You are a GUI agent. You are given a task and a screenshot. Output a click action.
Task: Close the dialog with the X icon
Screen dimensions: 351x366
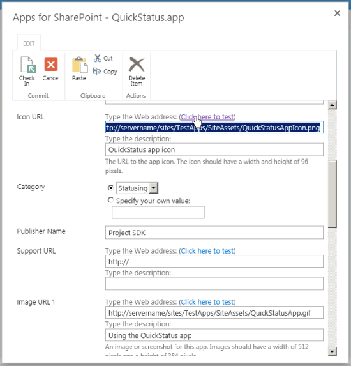(337, 13)
